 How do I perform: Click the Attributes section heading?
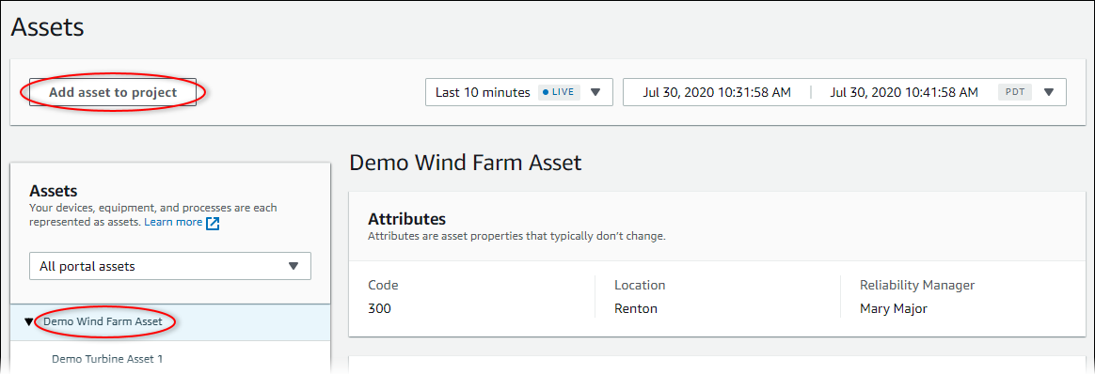point(406,219)
